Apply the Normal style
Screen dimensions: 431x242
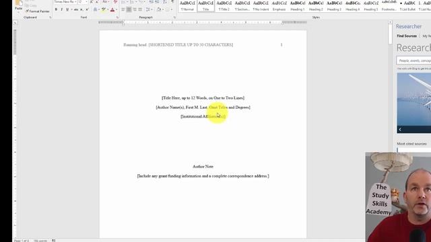tap(187, 6)
